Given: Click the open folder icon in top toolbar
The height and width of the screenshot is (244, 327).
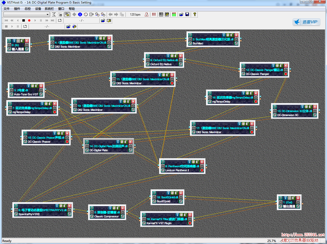Looking at the screenshot, I should [181, 15].
